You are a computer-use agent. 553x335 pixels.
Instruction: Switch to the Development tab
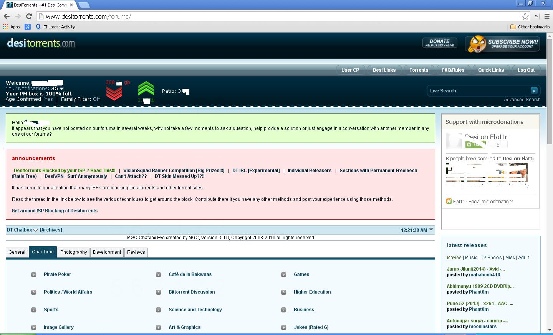[107, 252]
